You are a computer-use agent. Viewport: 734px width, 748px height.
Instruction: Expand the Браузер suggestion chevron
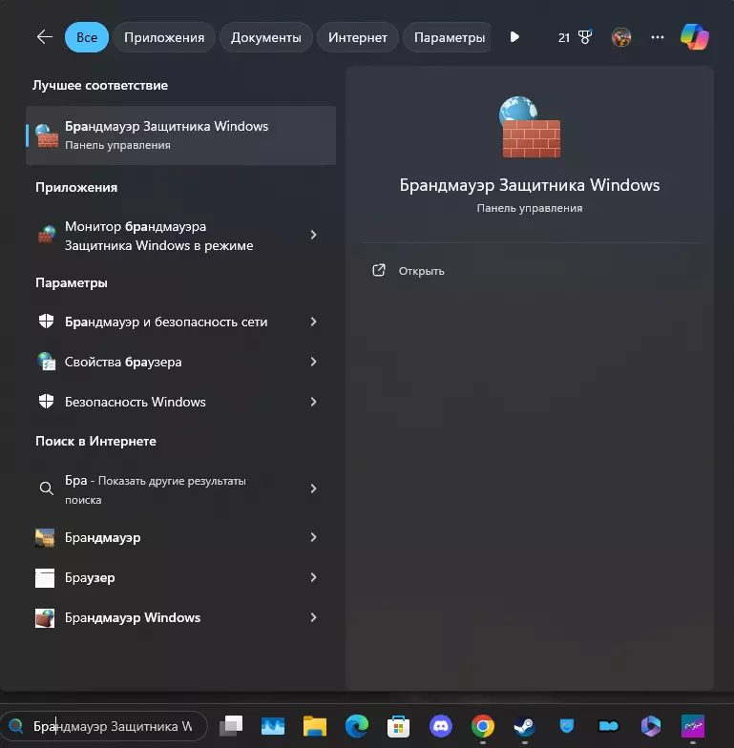click(x=313, y=578)
